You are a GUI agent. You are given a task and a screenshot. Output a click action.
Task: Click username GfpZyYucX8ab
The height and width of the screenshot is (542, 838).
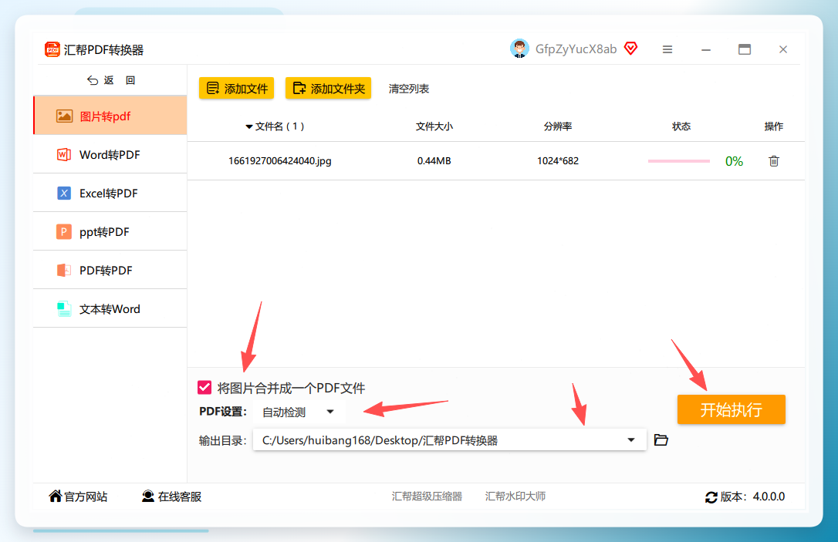[x=576, y=49]
